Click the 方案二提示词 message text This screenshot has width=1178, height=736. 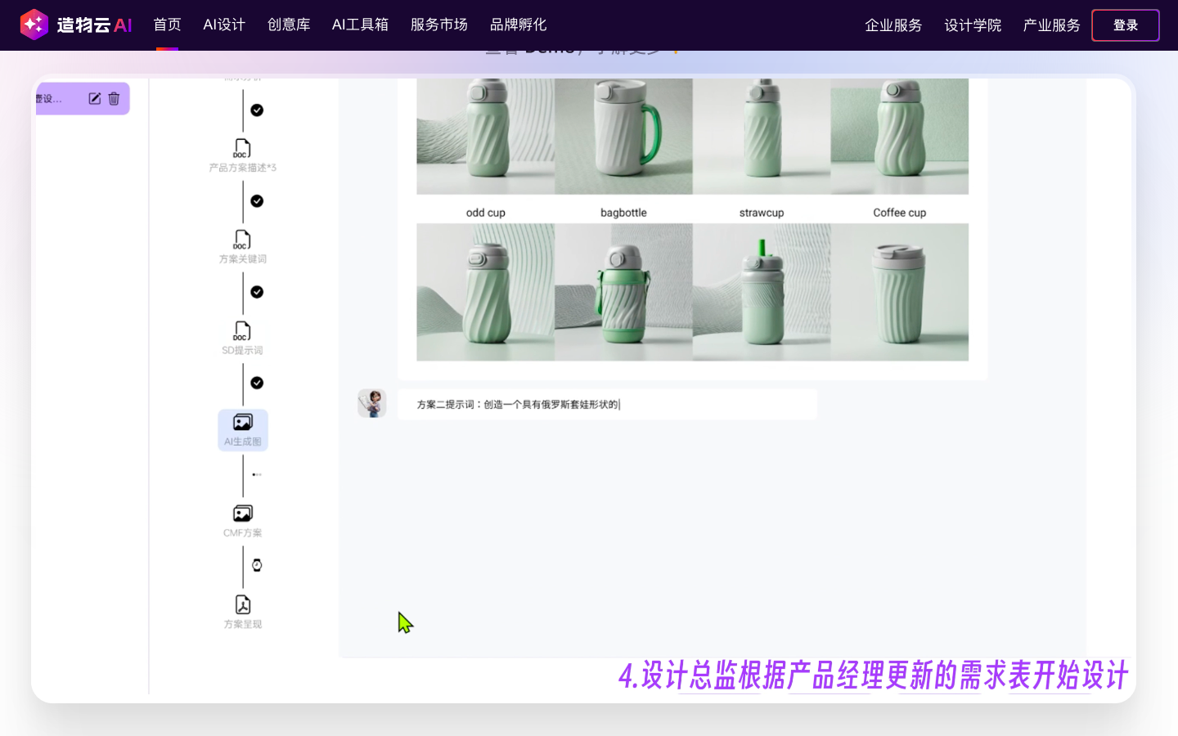(x=519, y=404)
